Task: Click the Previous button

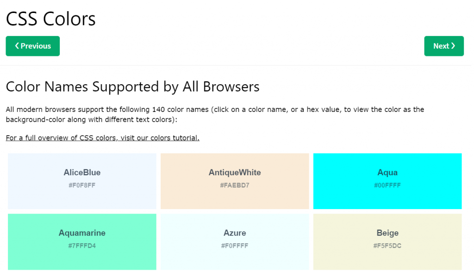Action: tap(33, 46)
